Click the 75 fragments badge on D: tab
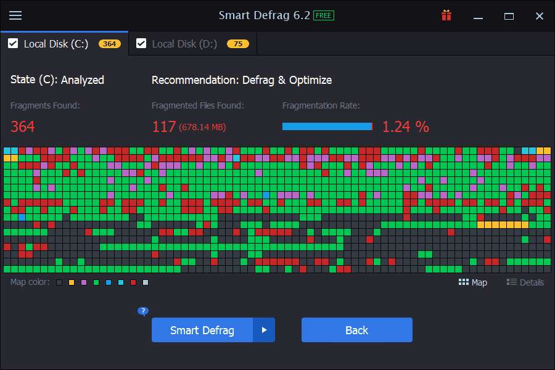555x370 pixels. 237,44
